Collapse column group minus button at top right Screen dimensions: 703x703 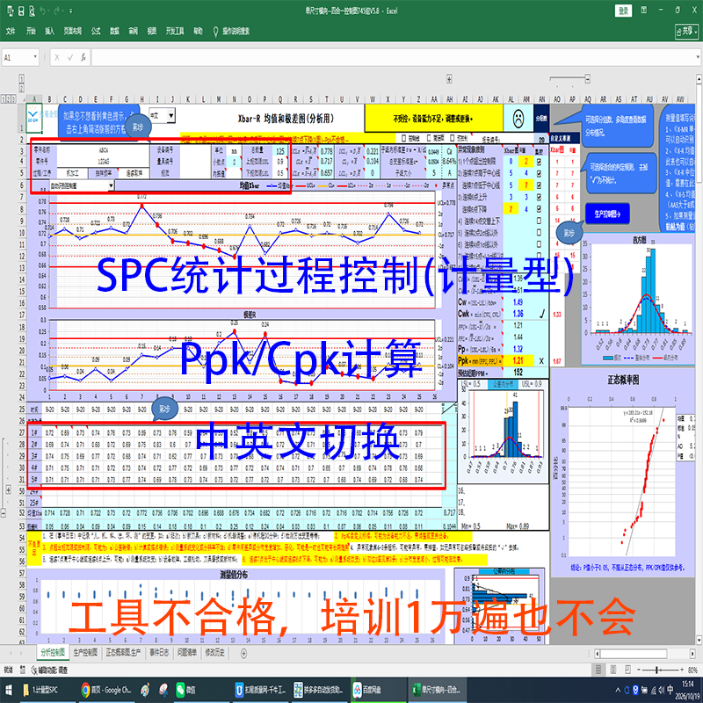(x=587, y=79)
